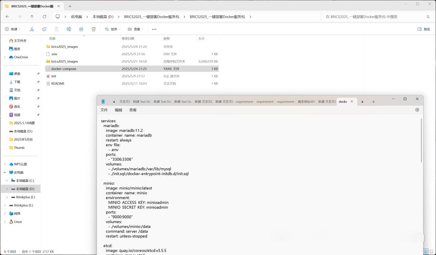Open the 查看 view dropdown in Explorer
Image resolution: width=436 pixels, height=255 pixels.
pos(136,29)
